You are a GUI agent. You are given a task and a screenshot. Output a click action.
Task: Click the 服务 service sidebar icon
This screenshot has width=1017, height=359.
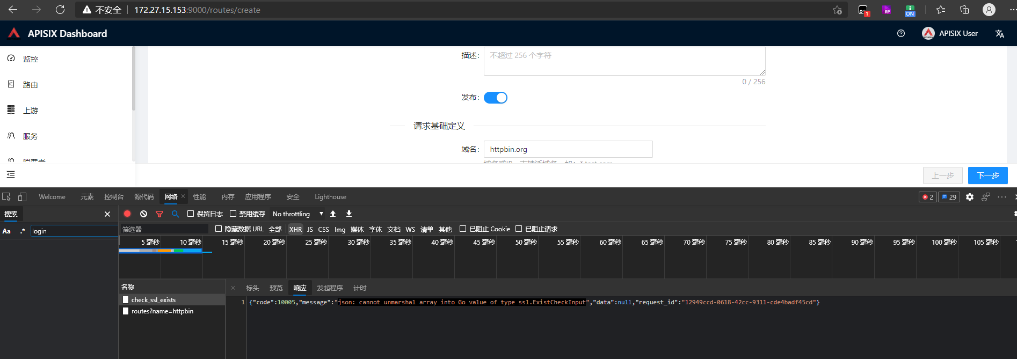point(11,136)
